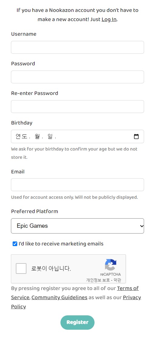
Task: Click the reCAPTCHA logo icon
Action: click(111, 264)
